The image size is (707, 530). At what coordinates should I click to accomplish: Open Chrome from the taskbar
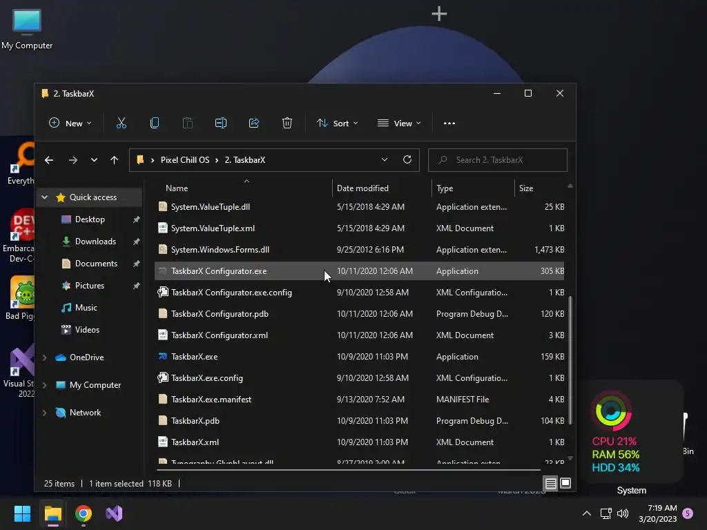[x=84, y=513]
